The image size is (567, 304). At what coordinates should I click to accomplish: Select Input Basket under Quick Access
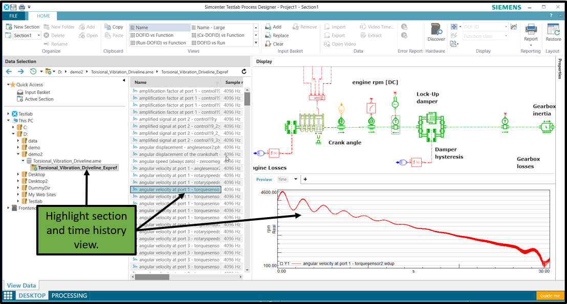click(34, 92)
